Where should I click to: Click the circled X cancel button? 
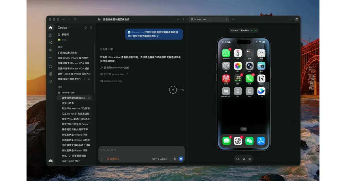point(173,90)
